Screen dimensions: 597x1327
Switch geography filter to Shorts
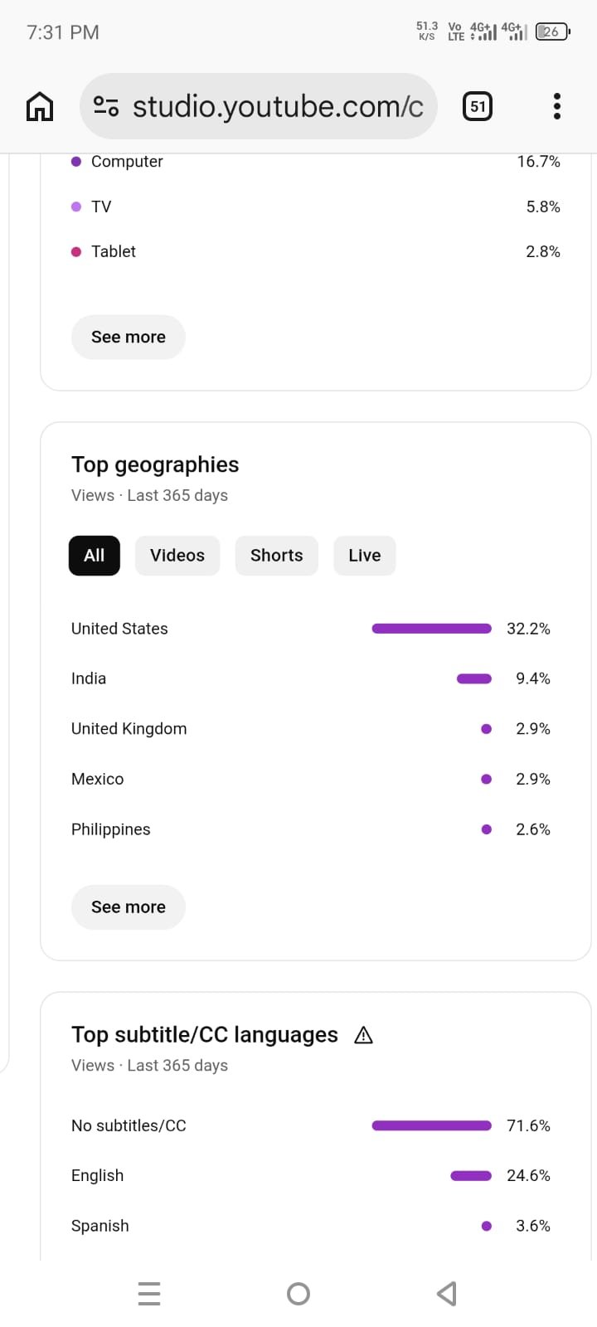click(x=276, y=556)
